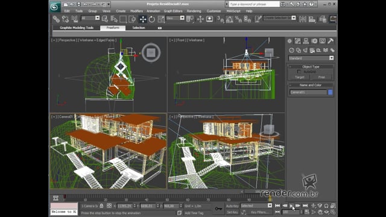Switch to the Motion command panel
This screenshot has height=217, width=386.
[x=314, y=41]
